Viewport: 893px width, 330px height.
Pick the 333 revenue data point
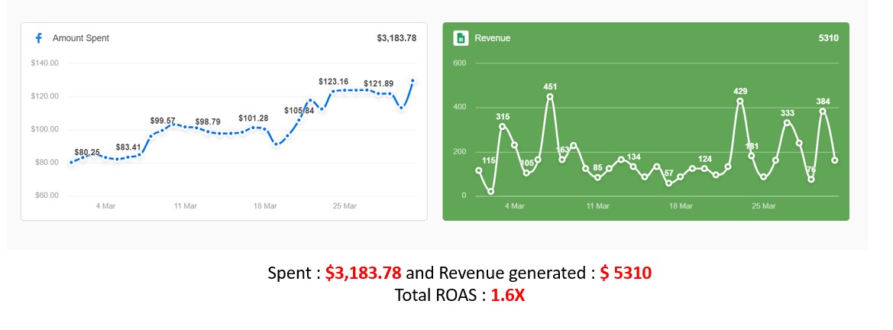click(787, 122)
